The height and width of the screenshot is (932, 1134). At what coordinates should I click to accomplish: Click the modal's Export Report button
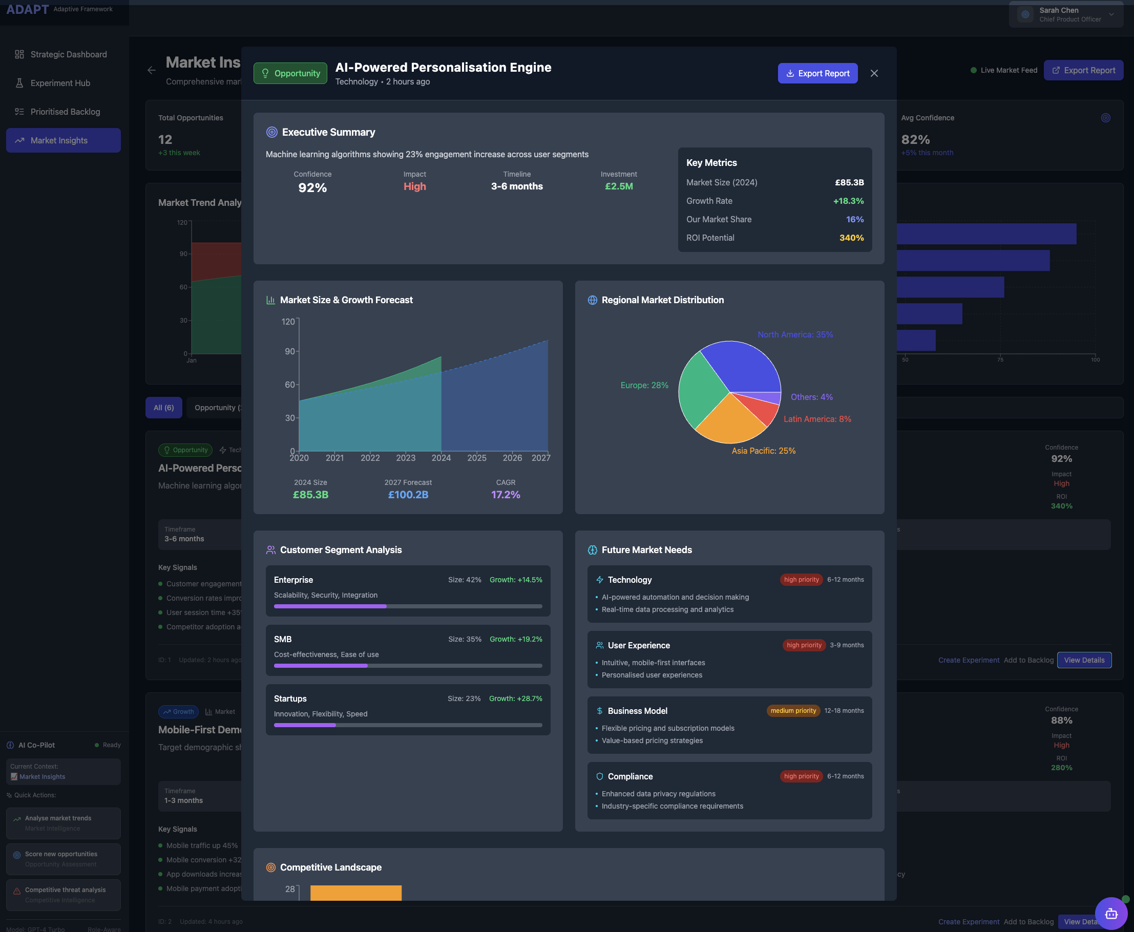(x=817, y=74)
